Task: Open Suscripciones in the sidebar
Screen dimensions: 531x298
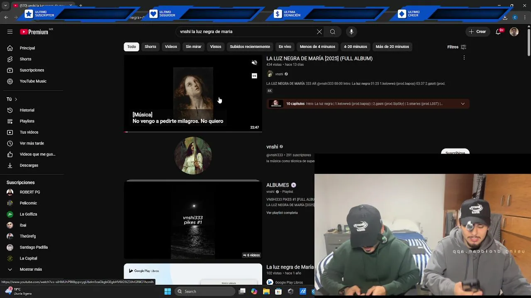Action: [32, 70]
